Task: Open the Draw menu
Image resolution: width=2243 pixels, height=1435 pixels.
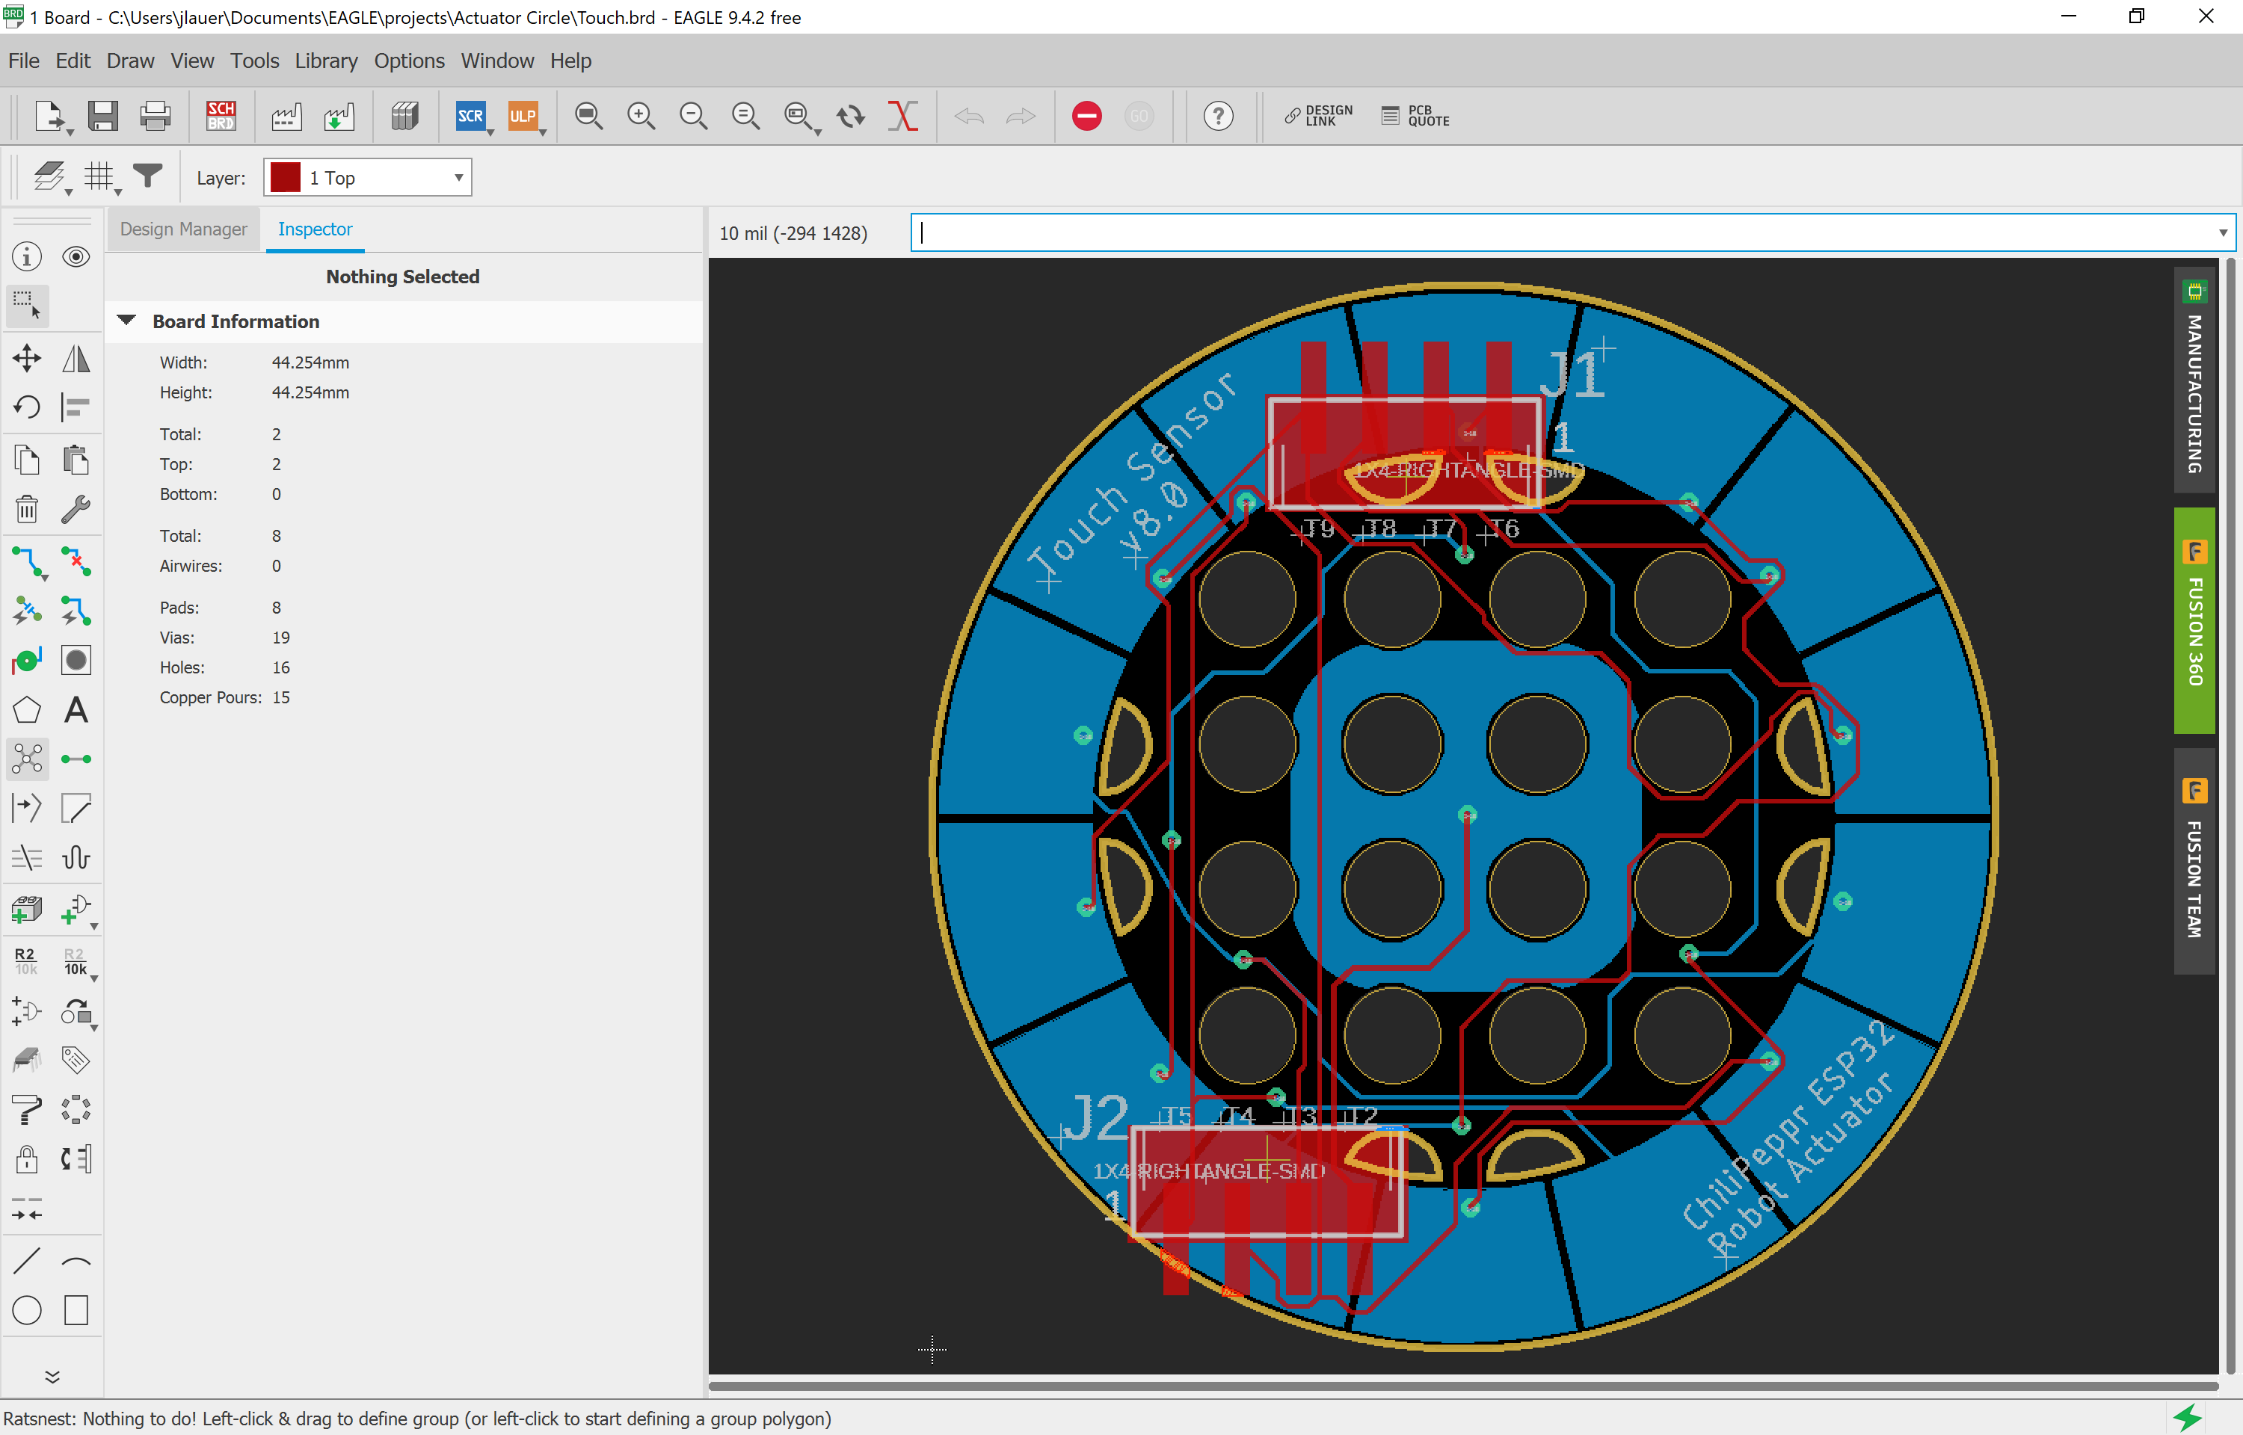Action: tap(129, 61)
